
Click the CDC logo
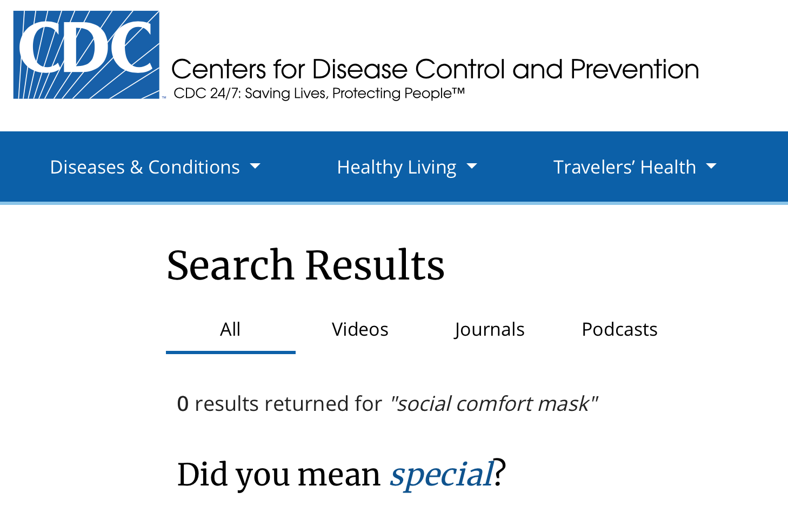coord(86,55)
